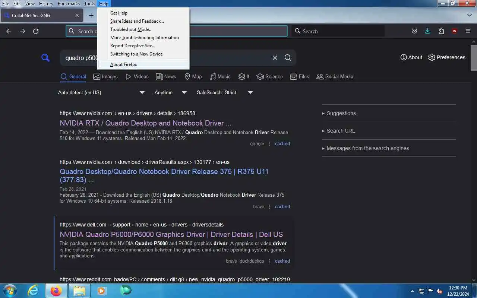The image size is (477, 298).
Task: Switch to the Images category tab
Action: pos(105,76)
